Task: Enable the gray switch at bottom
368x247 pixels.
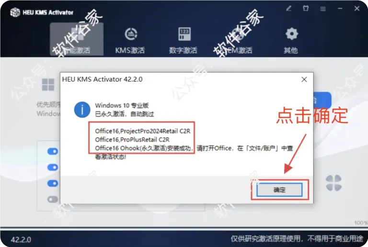Action: (x=53, y=199)
